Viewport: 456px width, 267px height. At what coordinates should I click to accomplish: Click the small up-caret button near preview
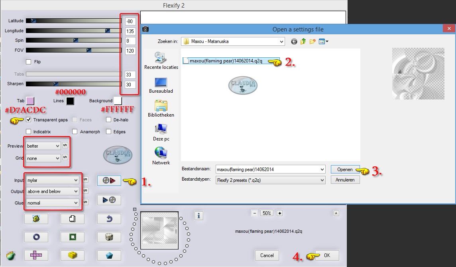tap(336, 213)
